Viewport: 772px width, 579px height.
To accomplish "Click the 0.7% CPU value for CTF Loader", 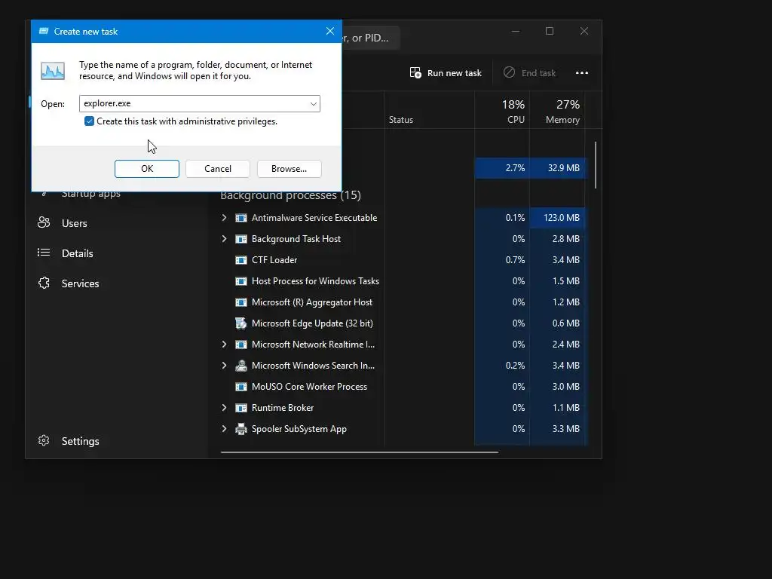I will click(x=515, y=260).
